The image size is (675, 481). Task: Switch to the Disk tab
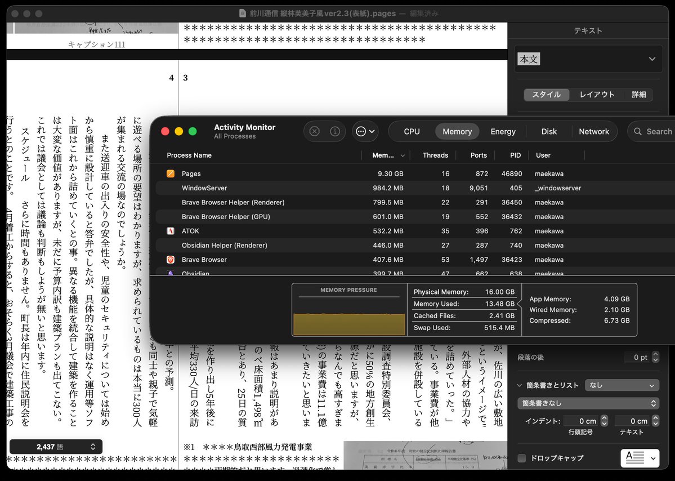[x=549, y=131]
